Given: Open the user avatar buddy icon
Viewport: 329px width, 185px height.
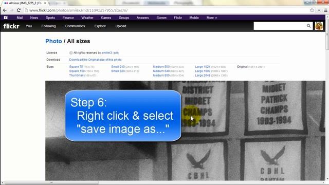Looking at the screenshot, I should [x=319, y=26].
